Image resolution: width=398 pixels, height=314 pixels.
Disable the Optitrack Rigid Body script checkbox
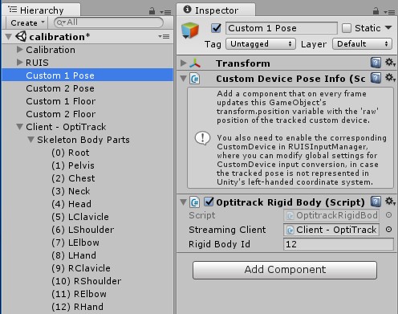point(209,202)
